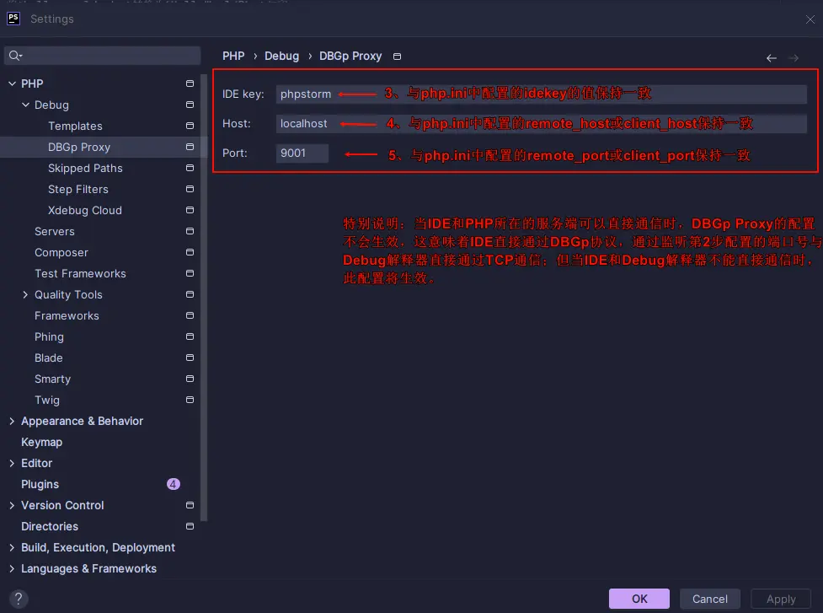Click the project-level icon next to Blade
The height and width of the screenshot is (613, 823).
click(190, 358)
